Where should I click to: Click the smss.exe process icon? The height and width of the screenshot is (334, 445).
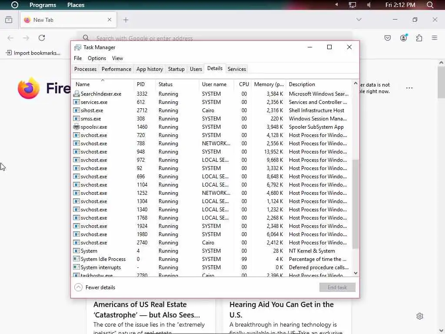76,118
